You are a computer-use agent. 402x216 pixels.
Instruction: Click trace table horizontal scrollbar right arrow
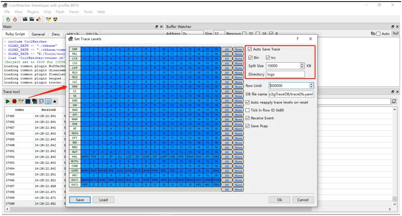(390, 209)
